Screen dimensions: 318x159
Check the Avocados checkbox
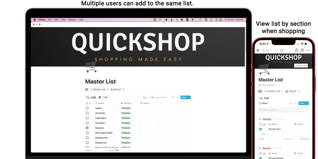tap(87, 123)
